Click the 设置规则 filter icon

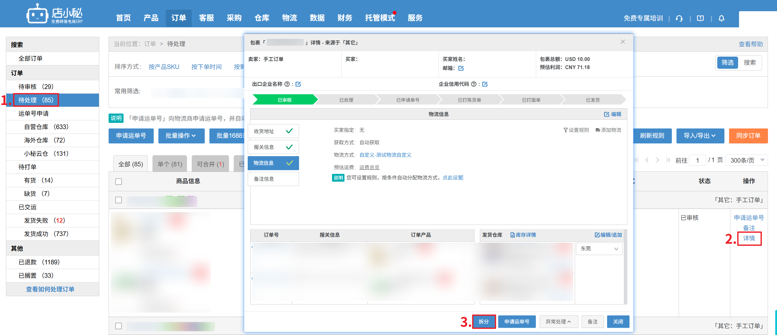point(565,130)
